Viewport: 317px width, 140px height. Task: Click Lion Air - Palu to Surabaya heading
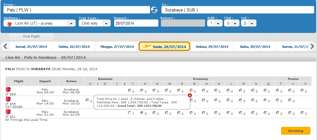[46, 58]
